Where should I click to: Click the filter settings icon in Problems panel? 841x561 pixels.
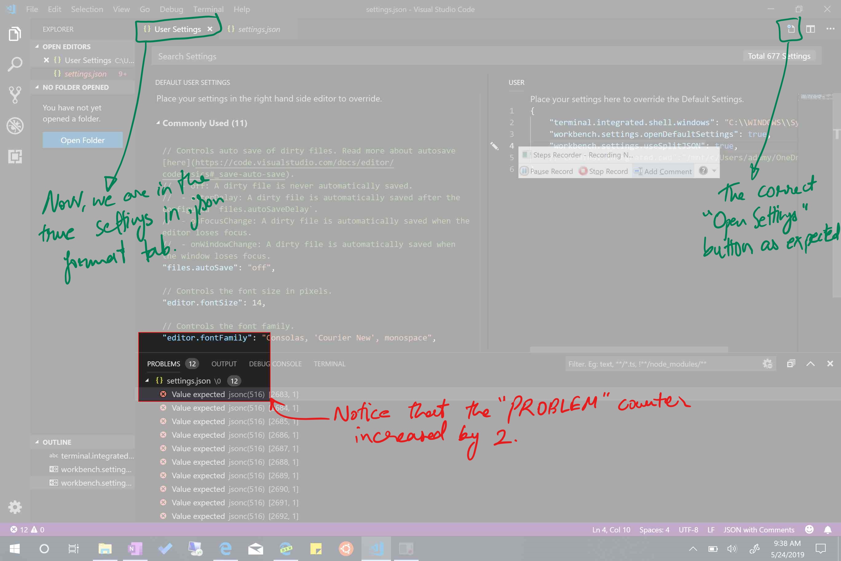click(768, 364)
